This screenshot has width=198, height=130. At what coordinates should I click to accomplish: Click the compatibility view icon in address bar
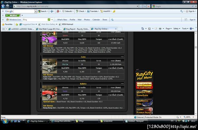141,6
